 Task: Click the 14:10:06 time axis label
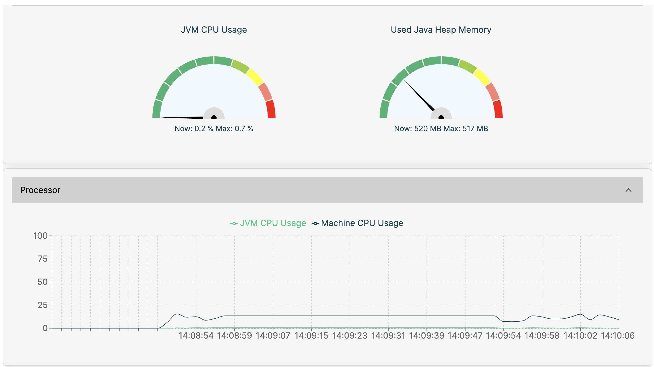pyautogui.click(x=617, y=336)
